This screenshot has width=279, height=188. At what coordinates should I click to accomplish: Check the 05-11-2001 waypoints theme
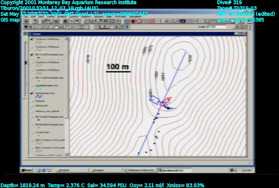[x=32, y=78]
